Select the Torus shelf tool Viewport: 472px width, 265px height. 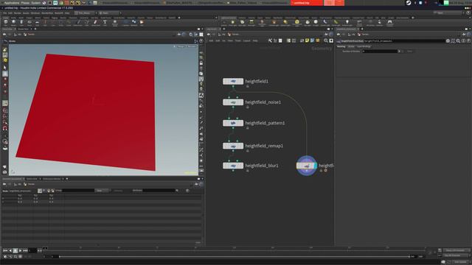tap(29, 23)
